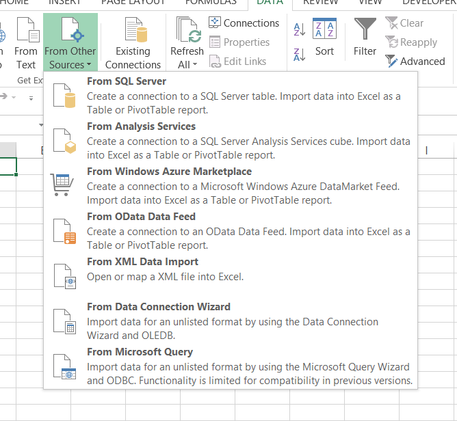Click the OData Data Feed icon
This screenshot has height=421, width=457.
tap(64, 232)
